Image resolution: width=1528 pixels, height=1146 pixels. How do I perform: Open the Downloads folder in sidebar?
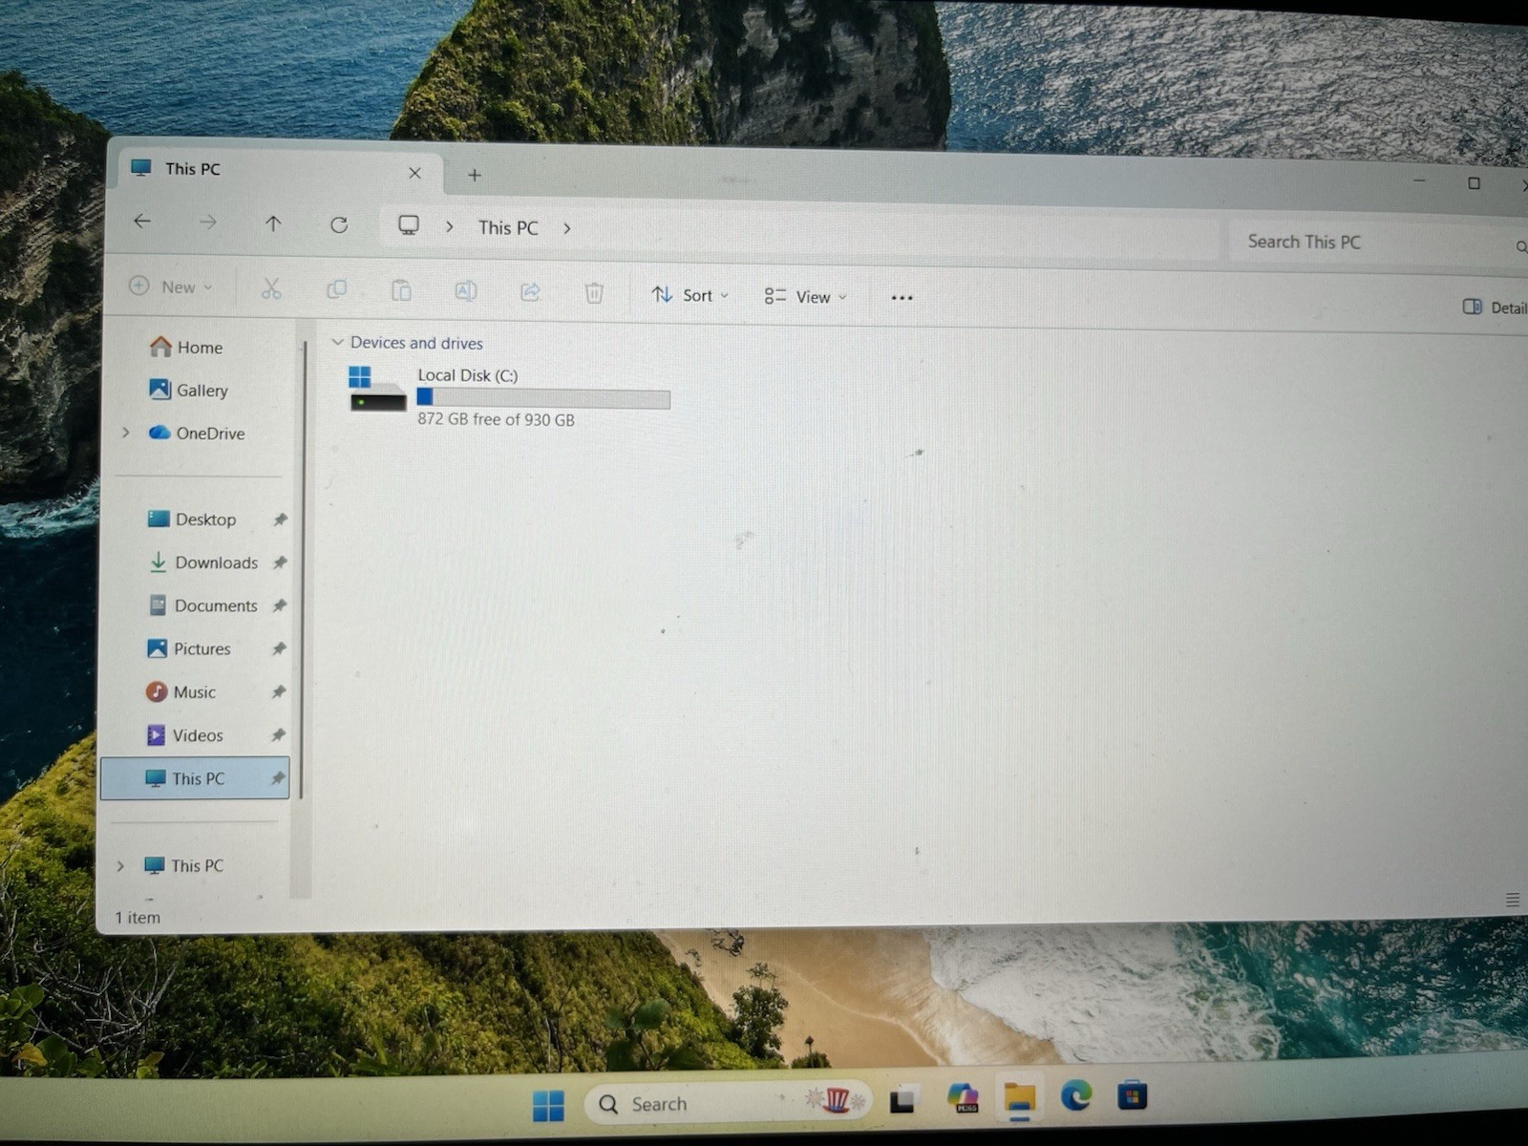point(202,562)
